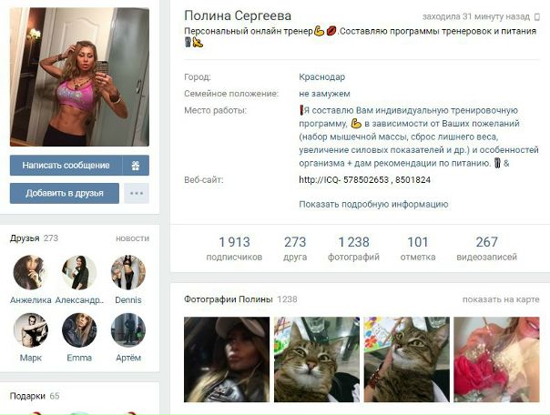The height and width of the screenshot is (415, 550).
Task: Open friend Марк's round avatar
Action: point(31,330)
